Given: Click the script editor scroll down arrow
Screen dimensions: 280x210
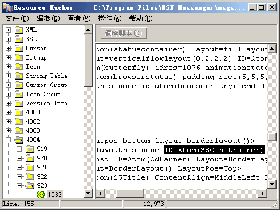Looking at the screenshot, I should pos(272,184).
